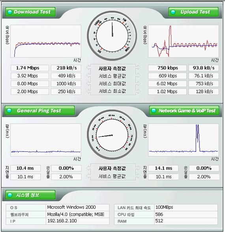Screen dimensions: 225x232
Task: Run the General Ping Test
Action: [40, 111]
